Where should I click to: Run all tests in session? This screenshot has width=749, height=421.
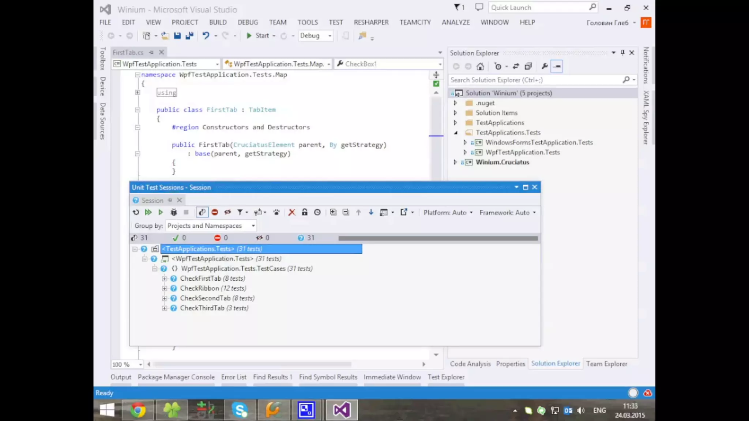[148, 212]
